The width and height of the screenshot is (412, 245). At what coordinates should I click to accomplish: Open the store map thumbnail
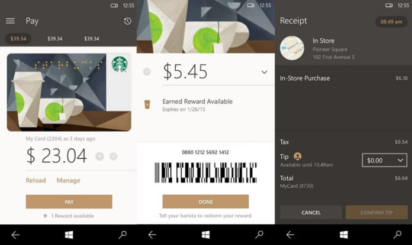(x=292, y=48)
